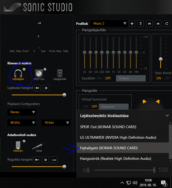The image size is (172, 188).
Task: Open the Equalizer Default preset dropdown
Action: [131, 78]
